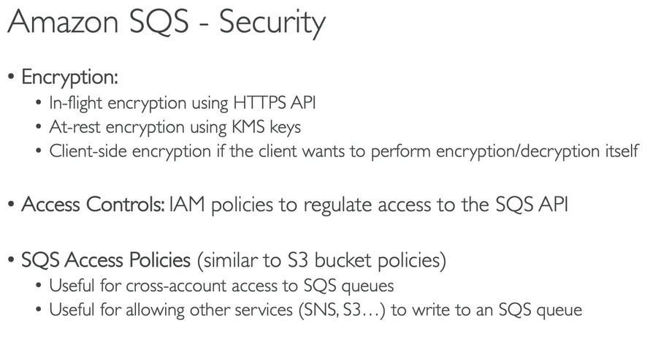Select the 'Encryption:' heading

(69, 77)
